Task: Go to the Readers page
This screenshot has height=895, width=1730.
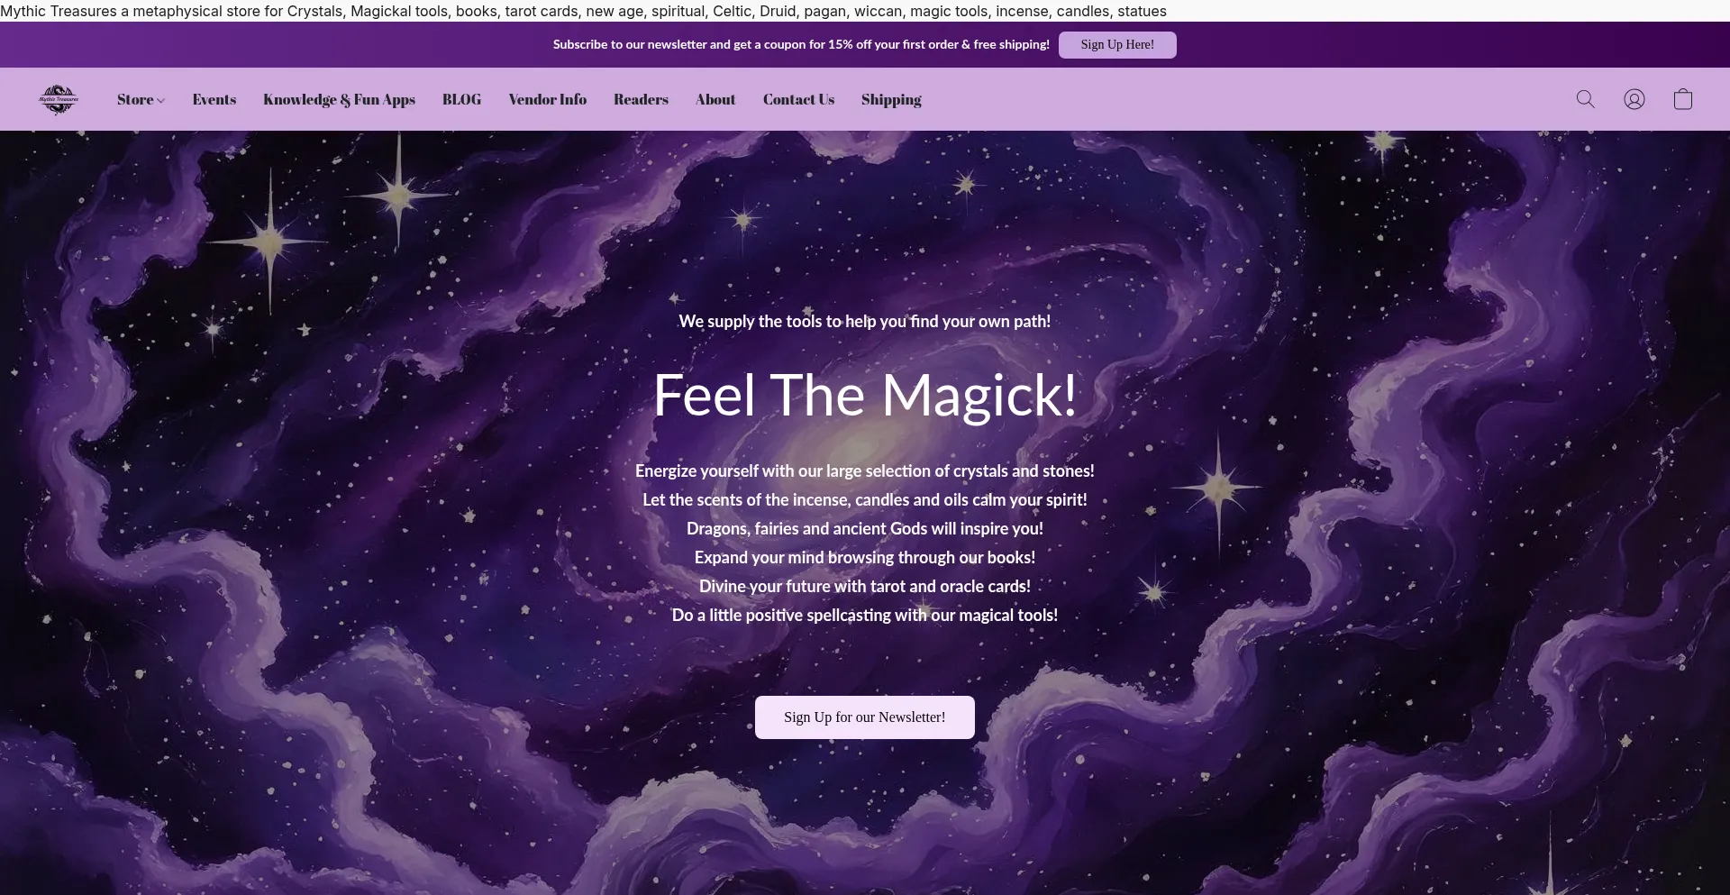Action: (641, 99)
